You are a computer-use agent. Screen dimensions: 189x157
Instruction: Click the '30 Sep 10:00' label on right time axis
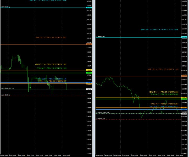pyautogui.click(x=108, y=155)
